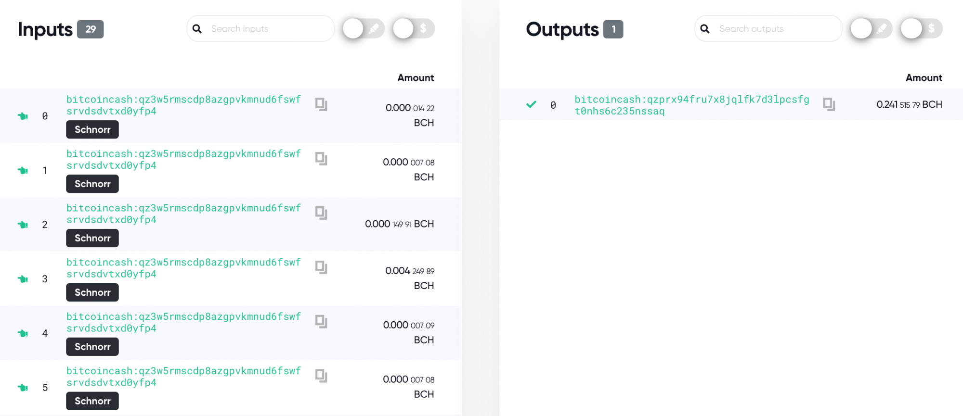Click Schnorr badge on input 5

click(92, 401)
